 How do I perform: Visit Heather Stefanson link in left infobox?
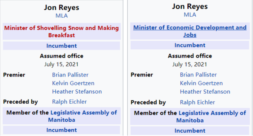[77, 92]
